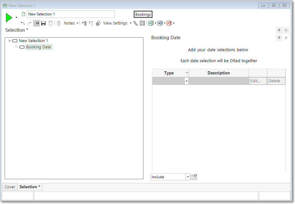
Task: Select the New Selection 1 tree item
Action: (33, 40)
